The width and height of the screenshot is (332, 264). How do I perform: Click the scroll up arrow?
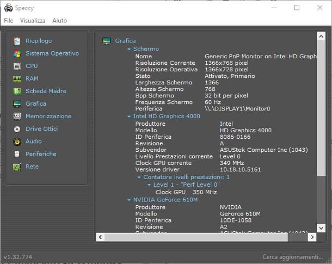click(x=321, y=36)
